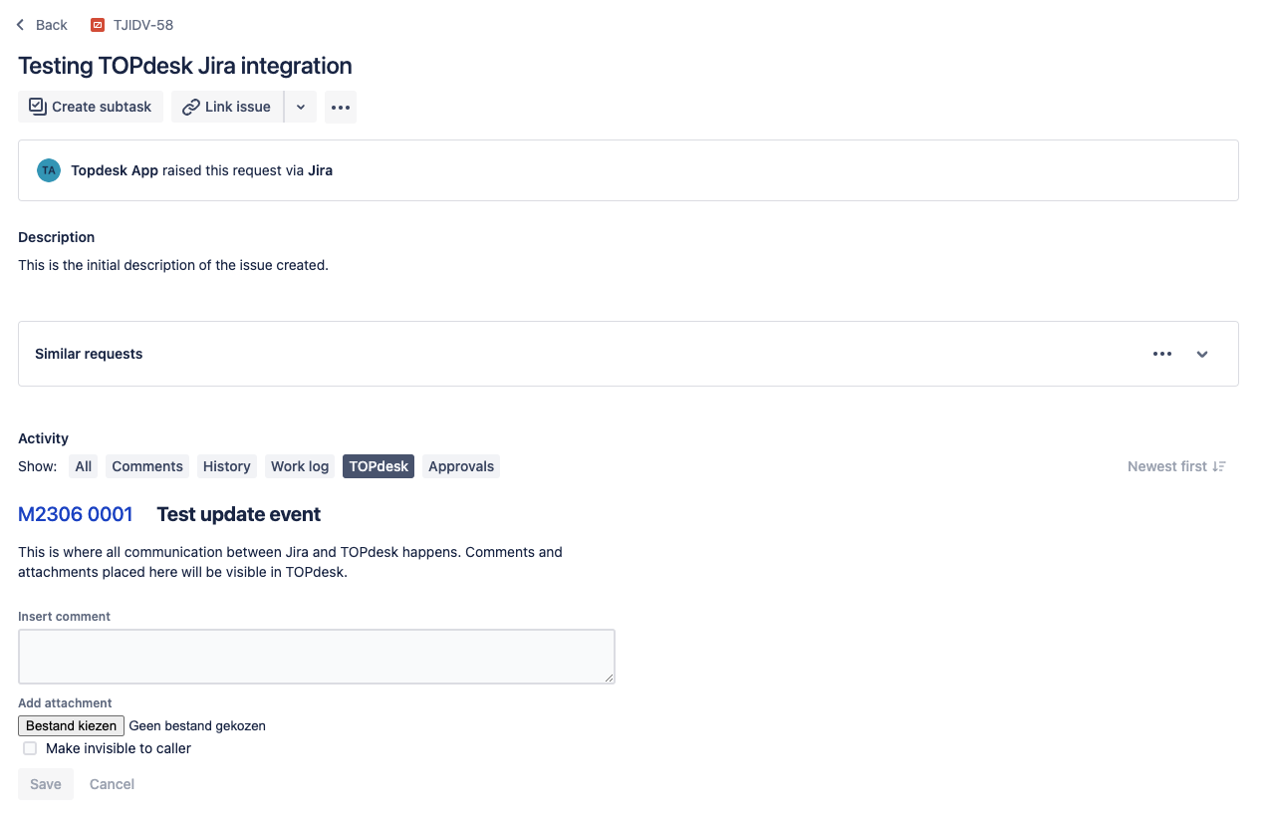Toggle Newest first sort order
Viewport: 1268px width, 824px height.
(x=1176, y=466)
